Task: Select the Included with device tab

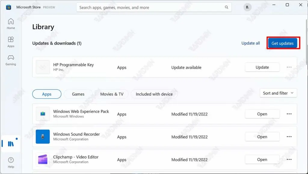Action: pos(154,94)
